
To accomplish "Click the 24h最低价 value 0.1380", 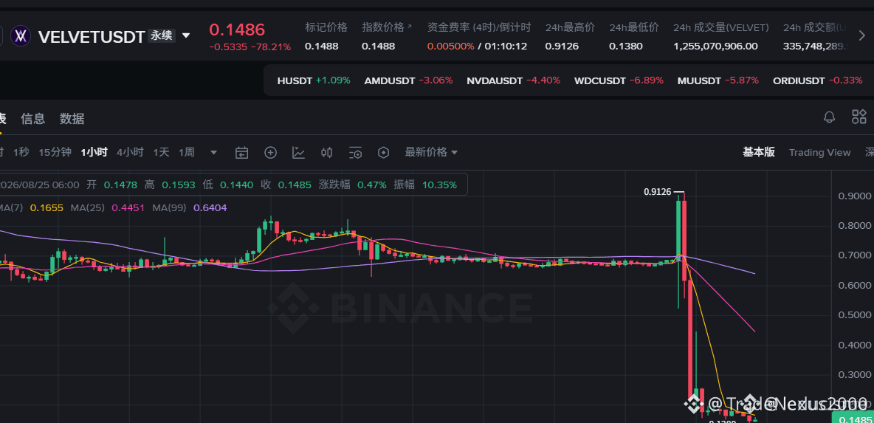I will [x=625, y=47].
